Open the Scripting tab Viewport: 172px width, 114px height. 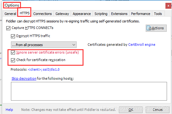pos(101,14)
